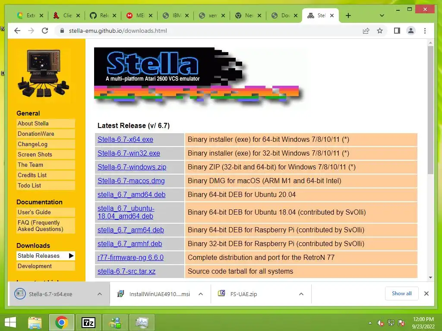Click Show all downloads button

tap(401, 294)
